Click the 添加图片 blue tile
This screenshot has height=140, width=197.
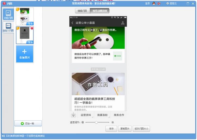pos(25,54)
